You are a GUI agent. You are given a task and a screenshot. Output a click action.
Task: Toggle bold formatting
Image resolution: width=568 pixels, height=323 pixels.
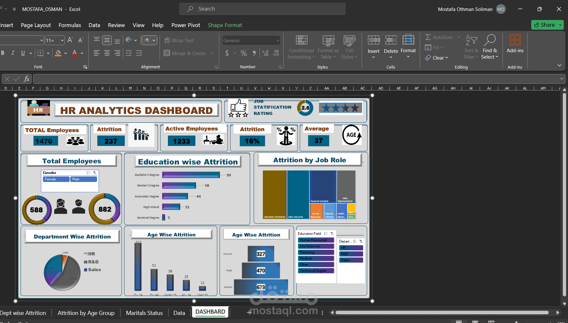click(3, 53)
